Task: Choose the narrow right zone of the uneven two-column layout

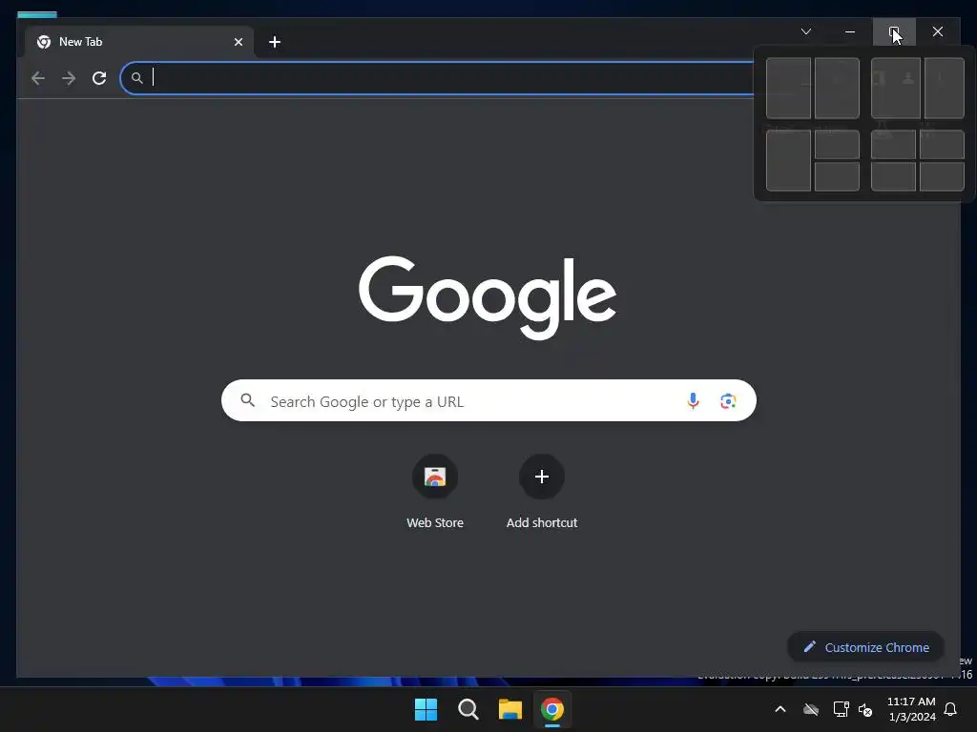Action: coord(945,89)
